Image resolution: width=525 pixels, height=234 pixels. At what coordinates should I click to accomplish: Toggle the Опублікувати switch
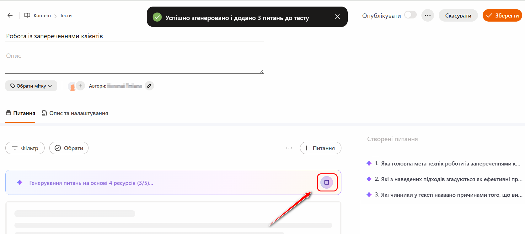pos(410,15)
